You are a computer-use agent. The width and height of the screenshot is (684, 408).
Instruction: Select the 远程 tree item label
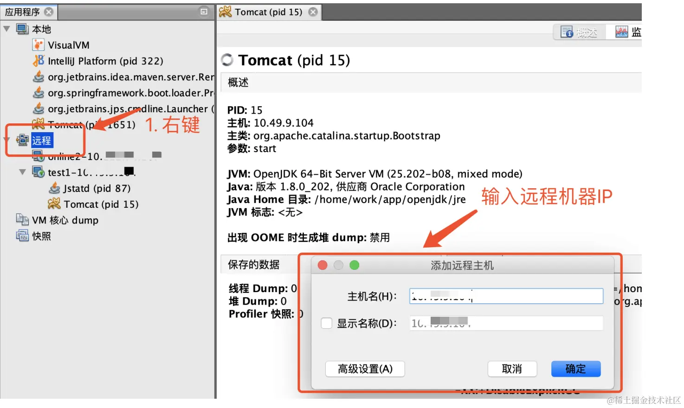pos(42,140)
